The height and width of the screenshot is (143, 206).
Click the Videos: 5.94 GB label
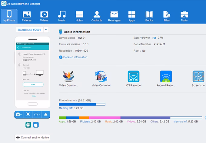pos(137,122)
